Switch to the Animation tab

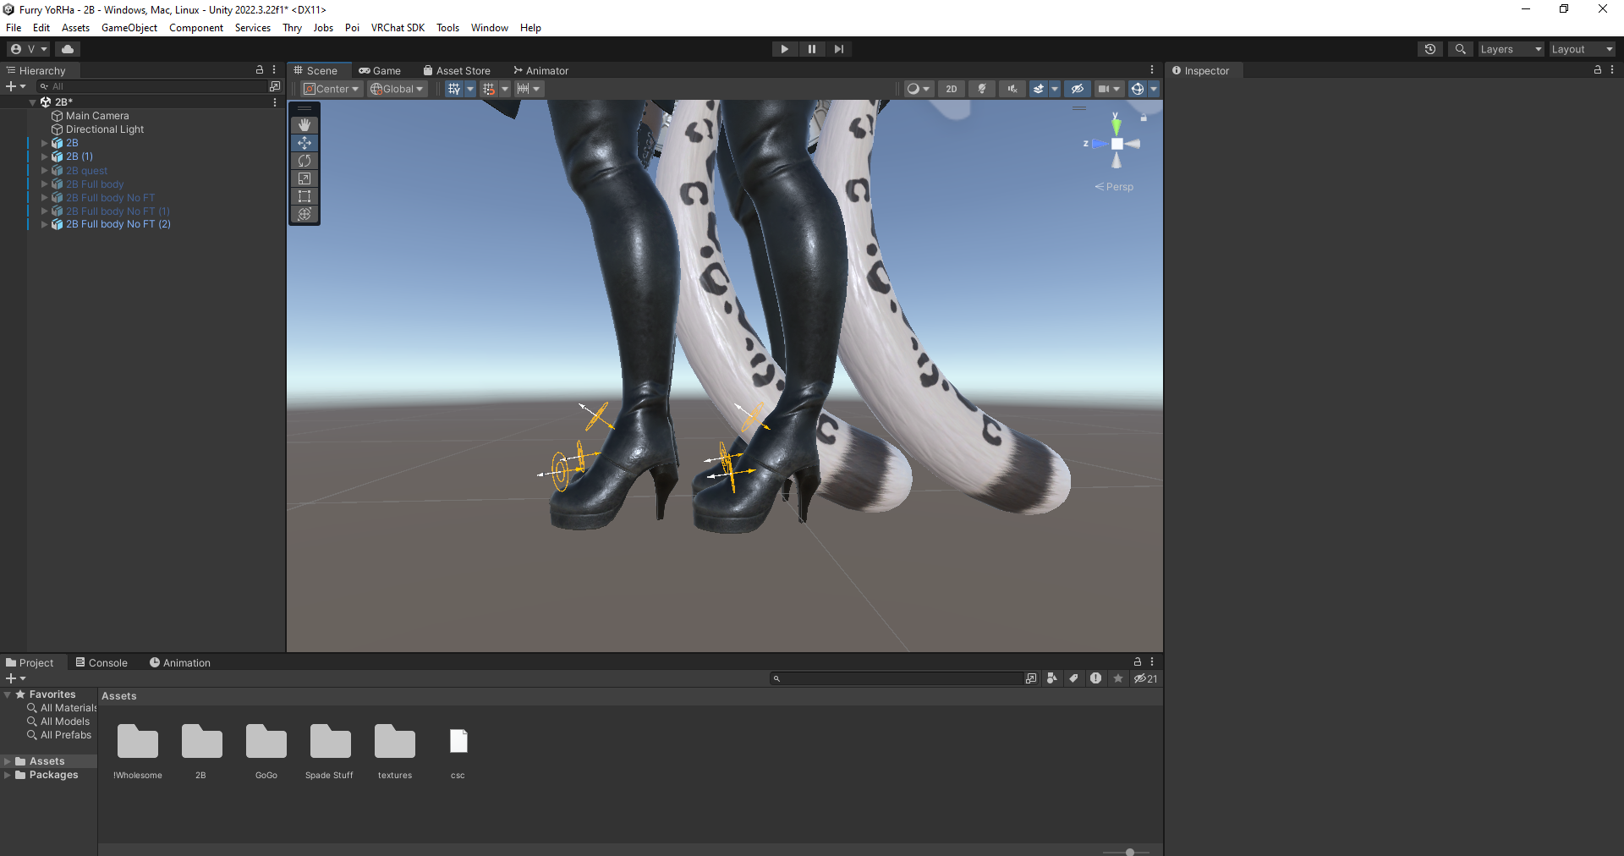tap(180, 663)
